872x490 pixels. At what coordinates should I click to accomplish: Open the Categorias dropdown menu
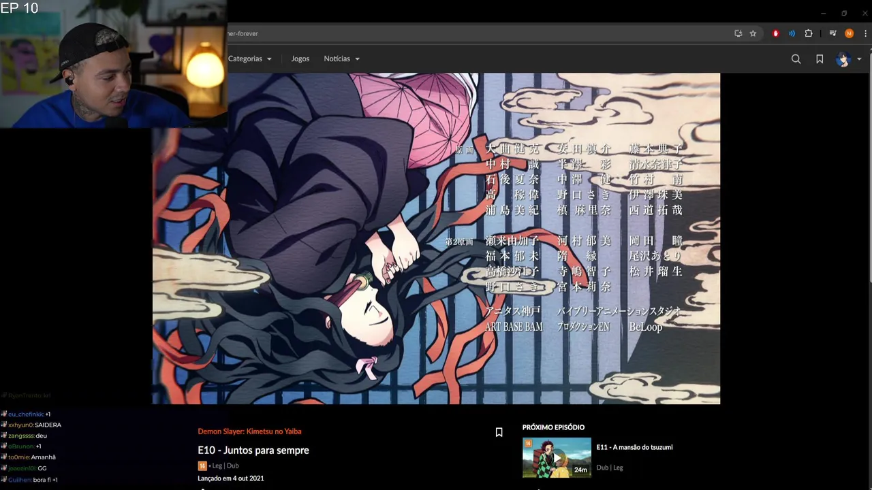click(x=249, y=59)
